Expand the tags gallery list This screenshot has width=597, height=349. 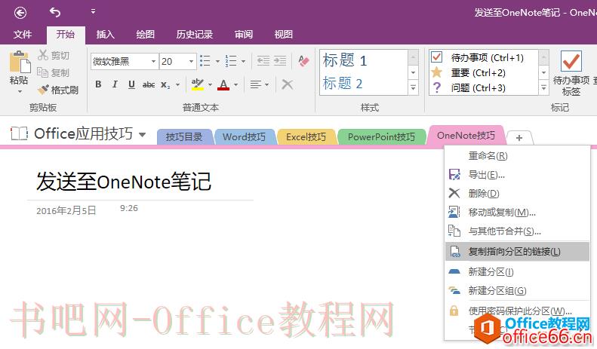point(543,88)
